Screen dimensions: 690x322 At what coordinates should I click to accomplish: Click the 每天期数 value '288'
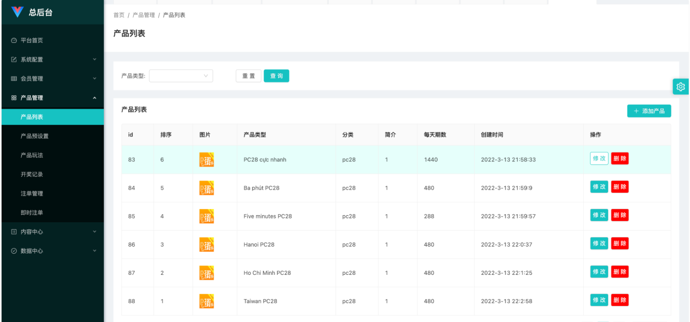point(429,216)
